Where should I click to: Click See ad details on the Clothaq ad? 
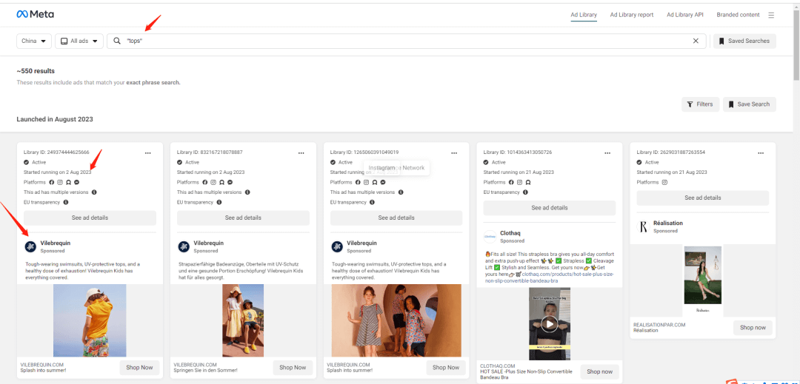pos(549,208)
